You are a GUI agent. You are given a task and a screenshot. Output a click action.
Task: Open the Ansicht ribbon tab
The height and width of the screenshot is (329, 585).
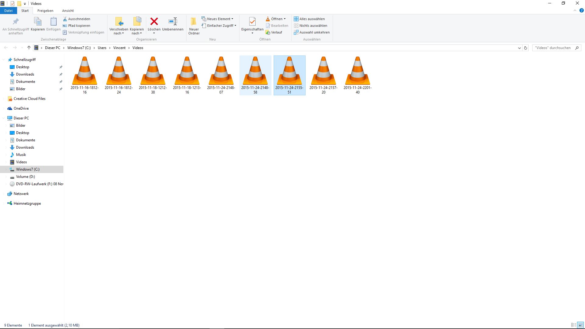tap(68, 11)
